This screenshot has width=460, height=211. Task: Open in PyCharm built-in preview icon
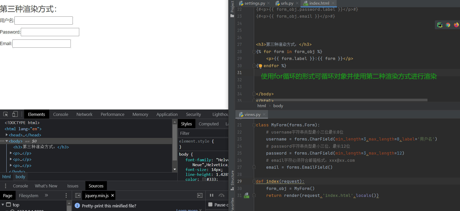[440, 25]
